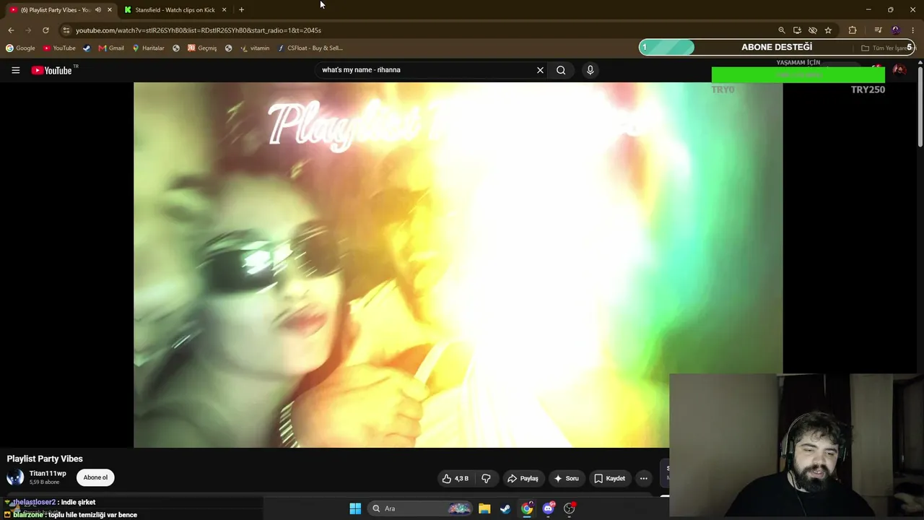Reload the YouTube page
Image resolution: width=924 pixels, height=520 pixels.
(x=45, y=30)
